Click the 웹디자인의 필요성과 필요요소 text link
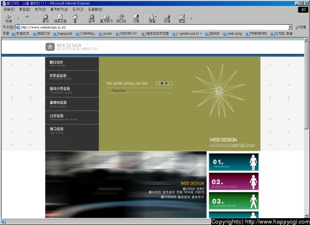The image size is (310, 225). (182, 197)
